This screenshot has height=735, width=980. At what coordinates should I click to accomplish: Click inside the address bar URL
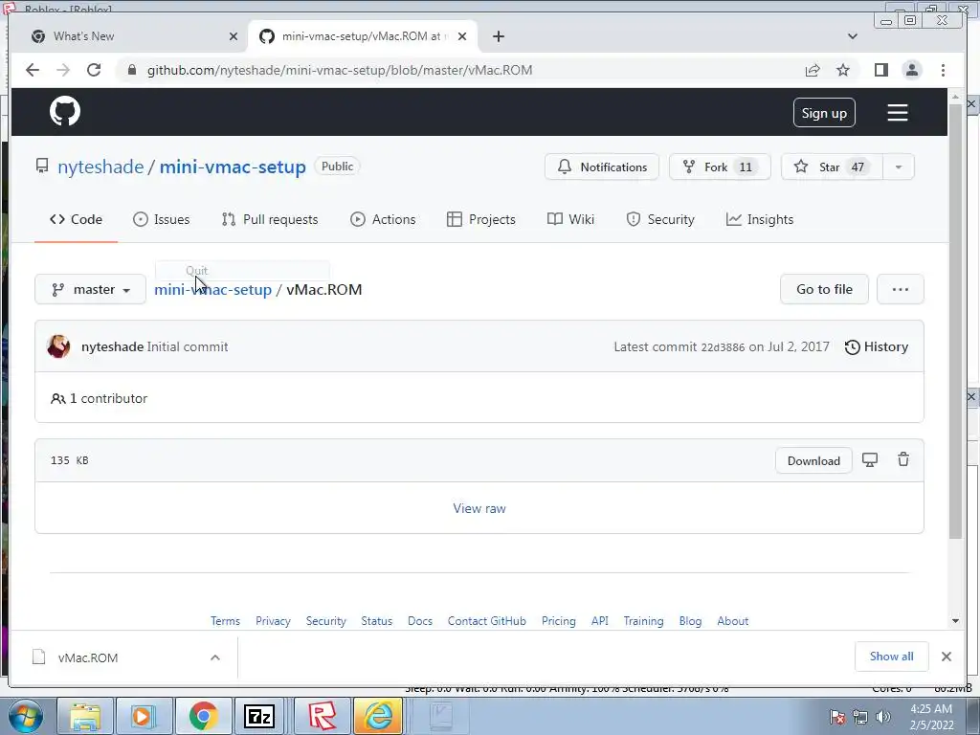point(340,70)
